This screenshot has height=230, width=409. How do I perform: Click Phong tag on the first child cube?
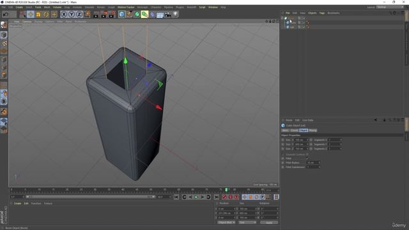(x=308, y=23)
